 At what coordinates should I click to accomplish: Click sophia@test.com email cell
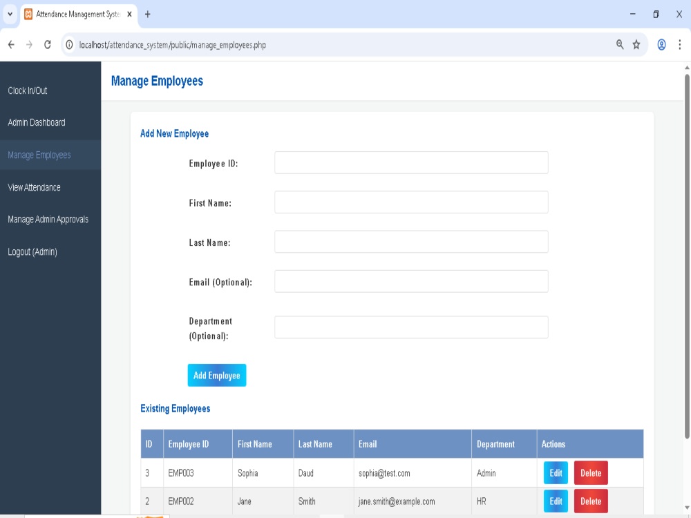click(413, 473)
